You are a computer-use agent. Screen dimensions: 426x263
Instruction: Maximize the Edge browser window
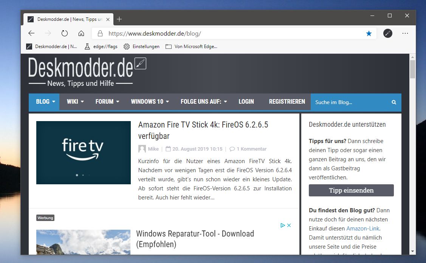tap(390, 16)
